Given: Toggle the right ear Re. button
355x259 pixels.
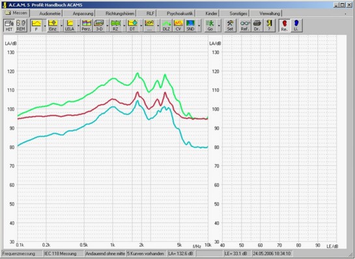Looking at the screenshot, I should point(285,25).
